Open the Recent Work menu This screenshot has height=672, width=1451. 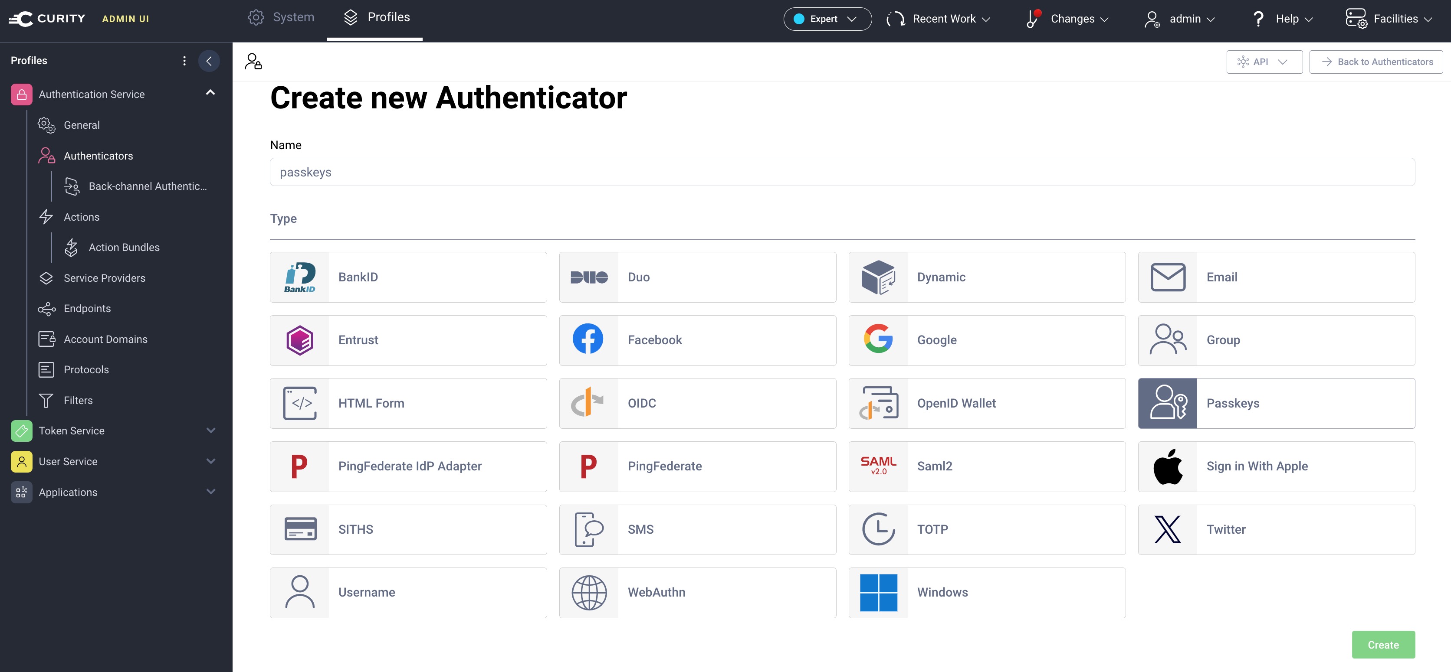tap(938, 19)
